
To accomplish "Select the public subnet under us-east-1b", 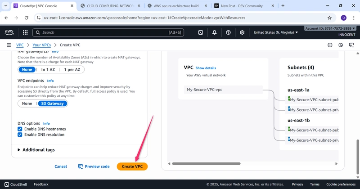I will point(312,130).
